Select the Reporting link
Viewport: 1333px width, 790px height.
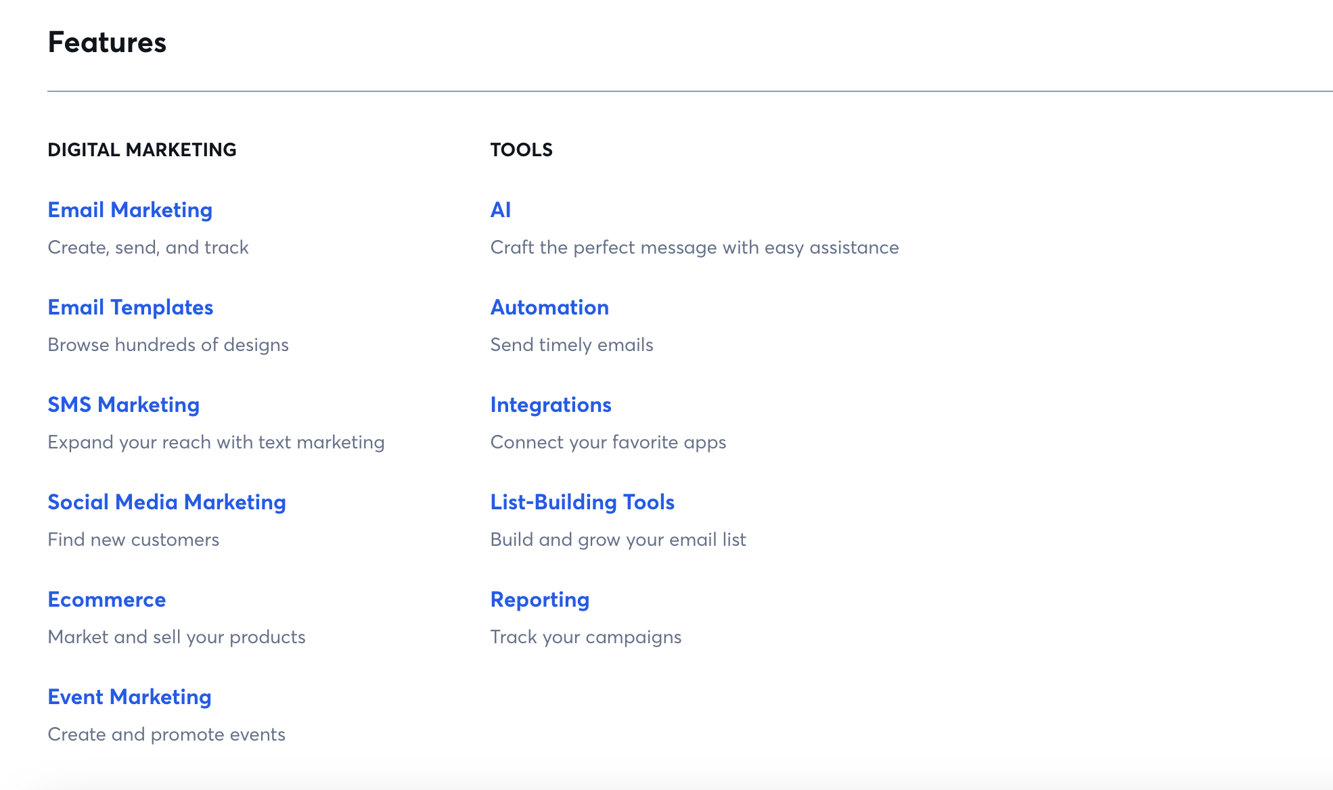(540, 599)
